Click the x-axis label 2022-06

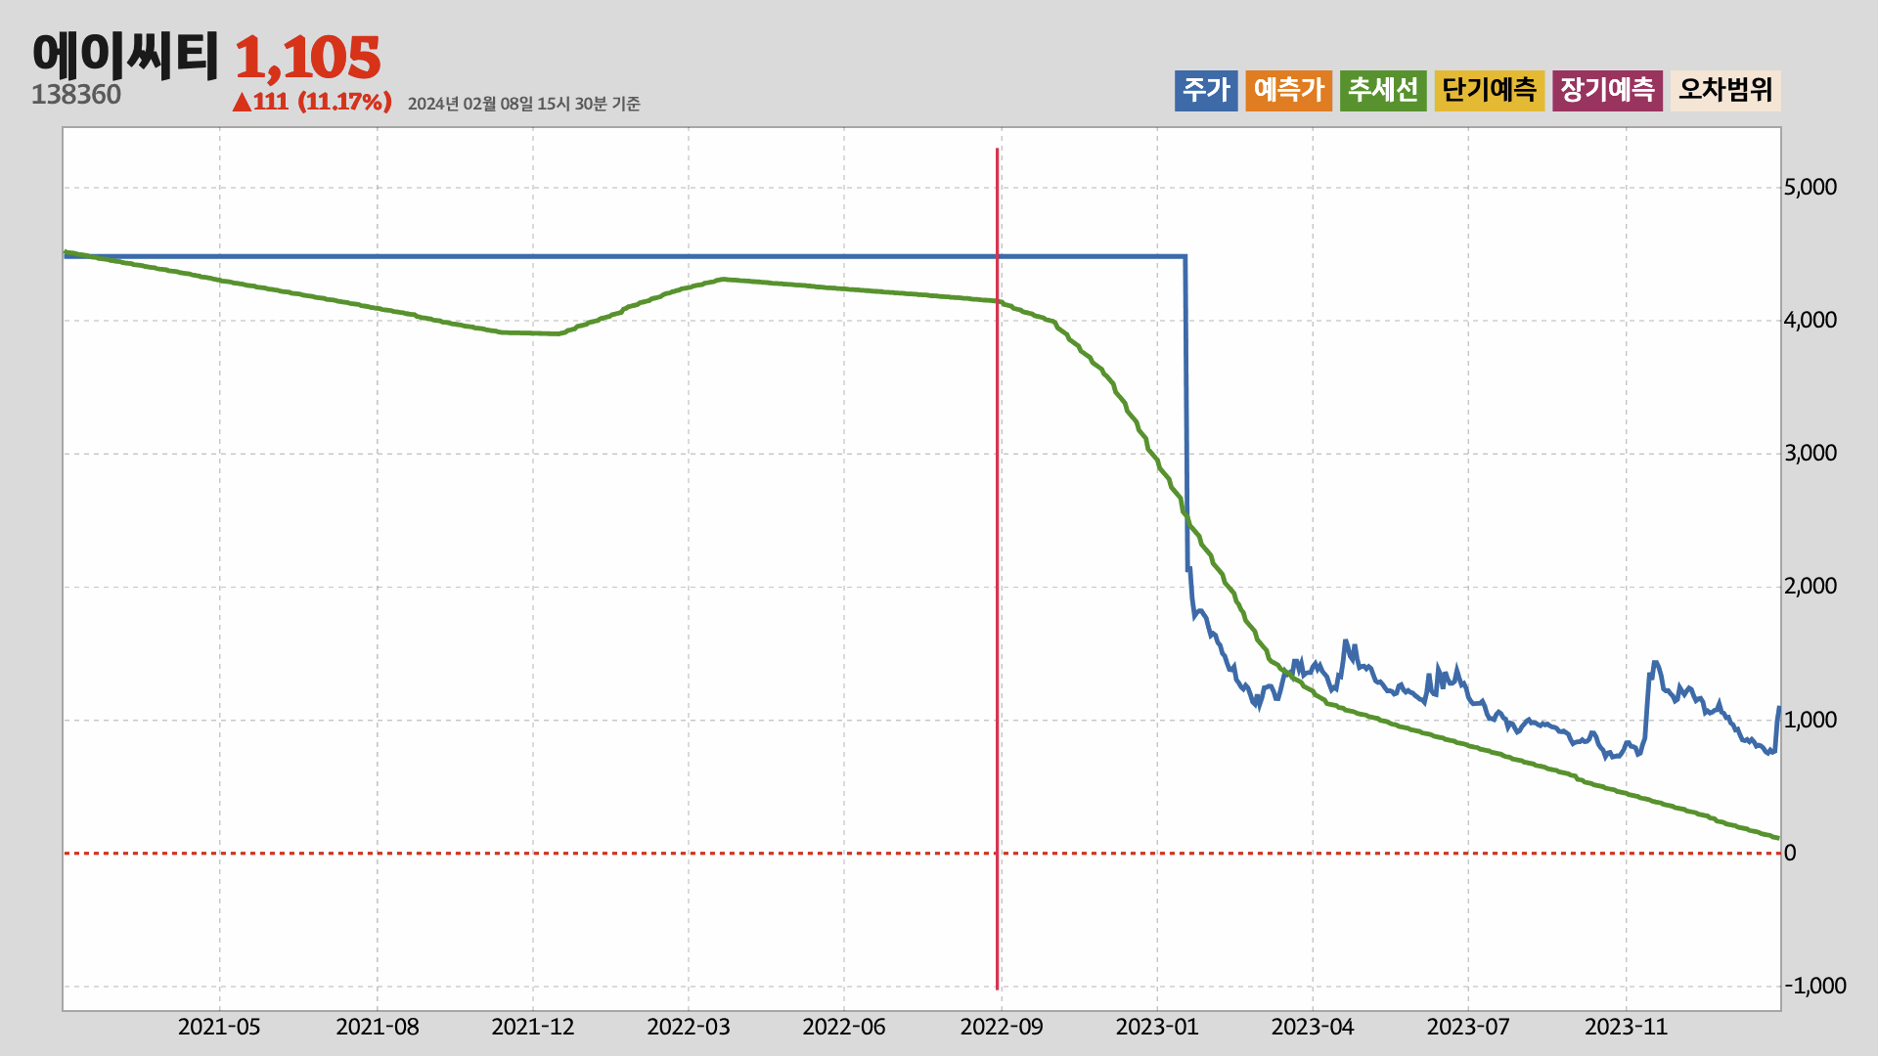tap(844, 1027)
